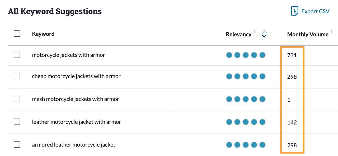338x156 pixels.
Task: Sort by the Monthly Volume column header
Action: point(308,34)
